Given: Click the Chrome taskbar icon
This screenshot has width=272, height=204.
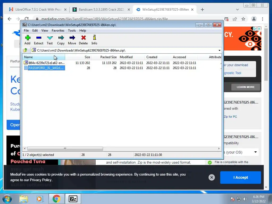Looking at the screenshot, I should click(56, 199).
